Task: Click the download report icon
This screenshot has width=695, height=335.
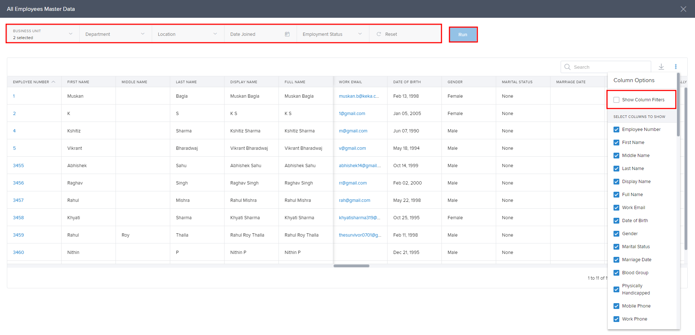Action: 661,67
